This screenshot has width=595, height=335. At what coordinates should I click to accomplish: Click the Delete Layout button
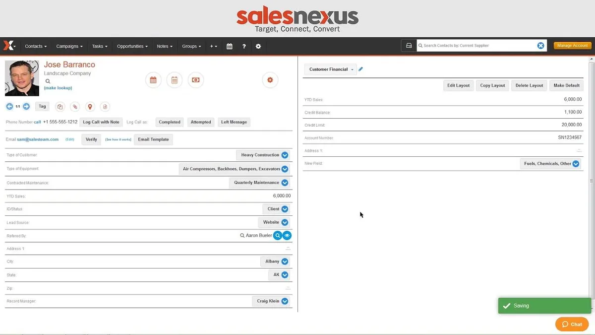pos(529,85)
